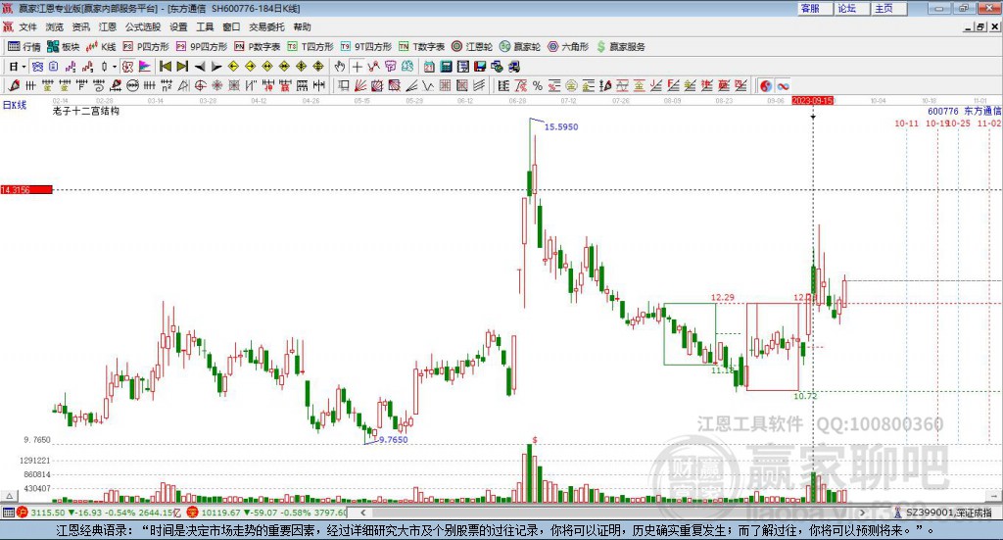The width and height of the screenshot is (1003, 540).
Task: Select the red crosshair target tool
Action: pyautogui.click(x=200, y=85)
